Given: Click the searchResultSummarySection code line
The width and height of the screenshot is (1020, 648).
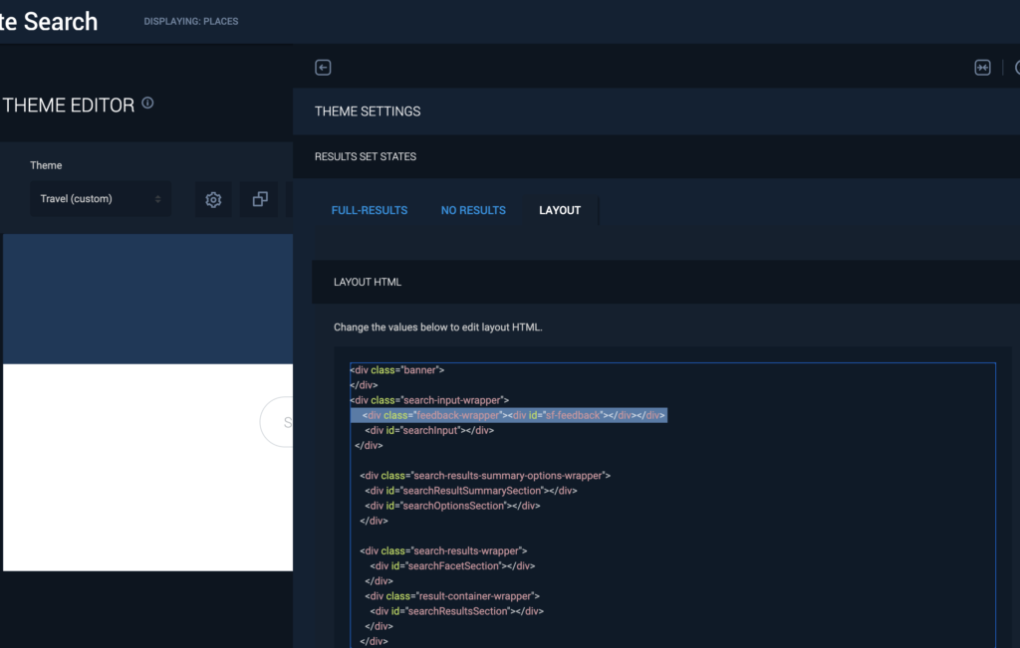Looking at the screenshot, I should (471, 491).
